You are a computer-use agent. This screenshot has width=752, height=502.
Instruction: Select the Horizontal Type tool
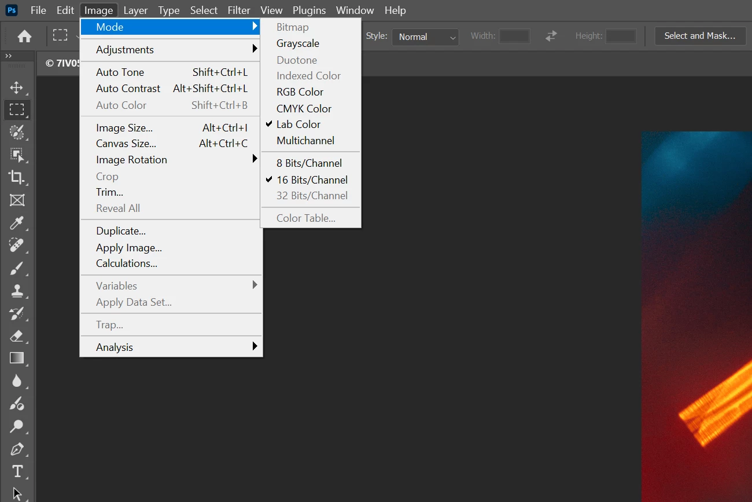click(x=17, y=471)
